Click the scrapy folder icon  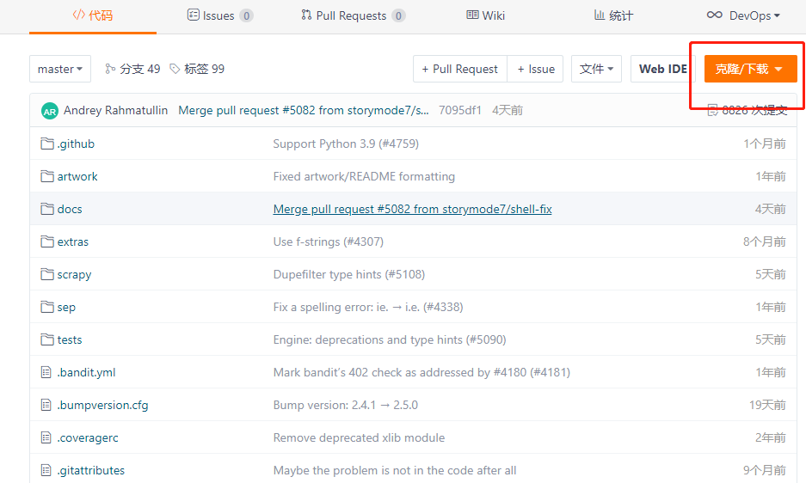coord(47,274)
